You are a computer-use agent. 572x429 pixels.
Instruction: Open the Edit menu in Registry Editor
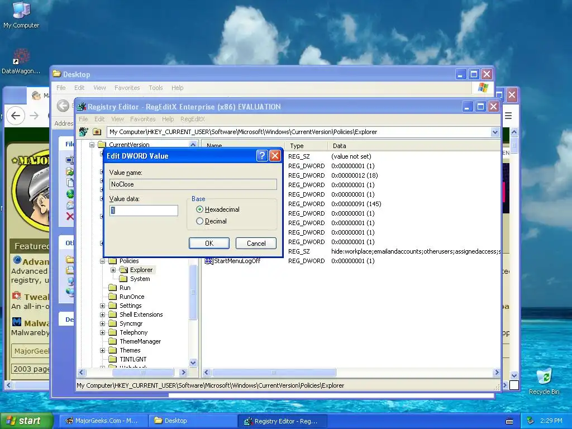[x=99, y=119]
